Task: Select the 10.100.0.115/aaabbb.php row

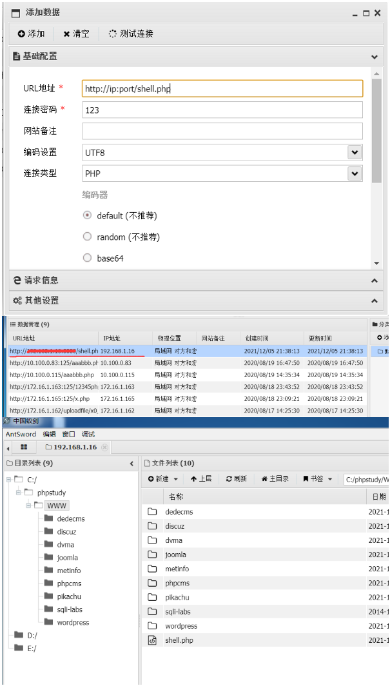Action: tap(187, 375)
